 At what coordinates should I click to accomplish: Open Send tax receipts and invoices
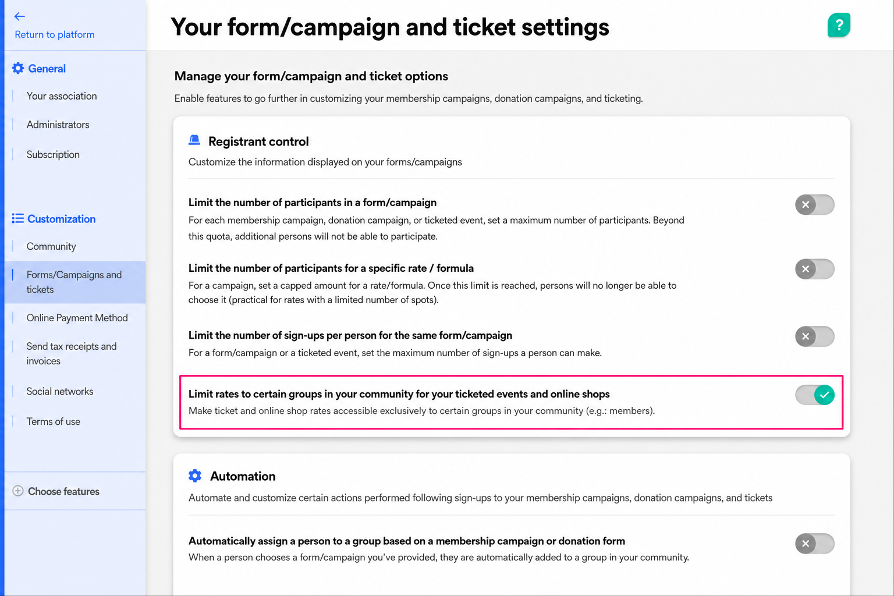tap(72, 353)
